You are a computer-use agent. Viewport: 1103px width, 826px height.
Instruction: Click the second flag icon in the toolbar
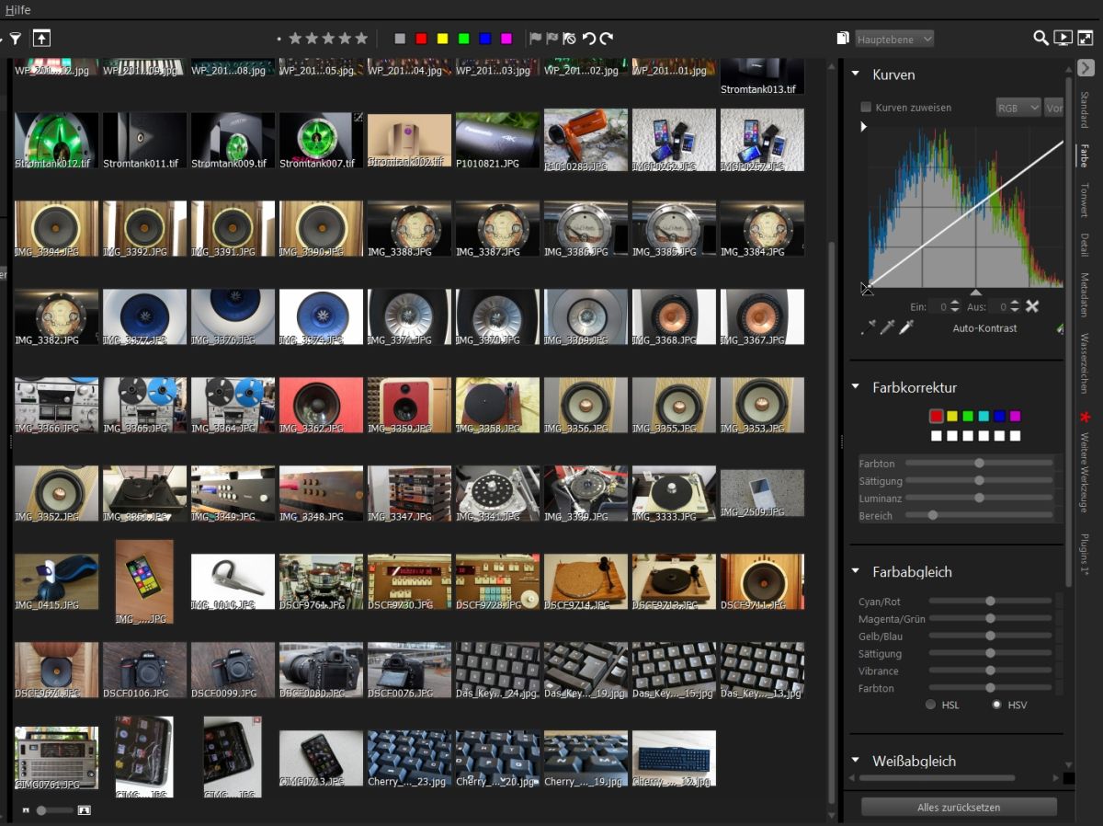click(551, 39)
